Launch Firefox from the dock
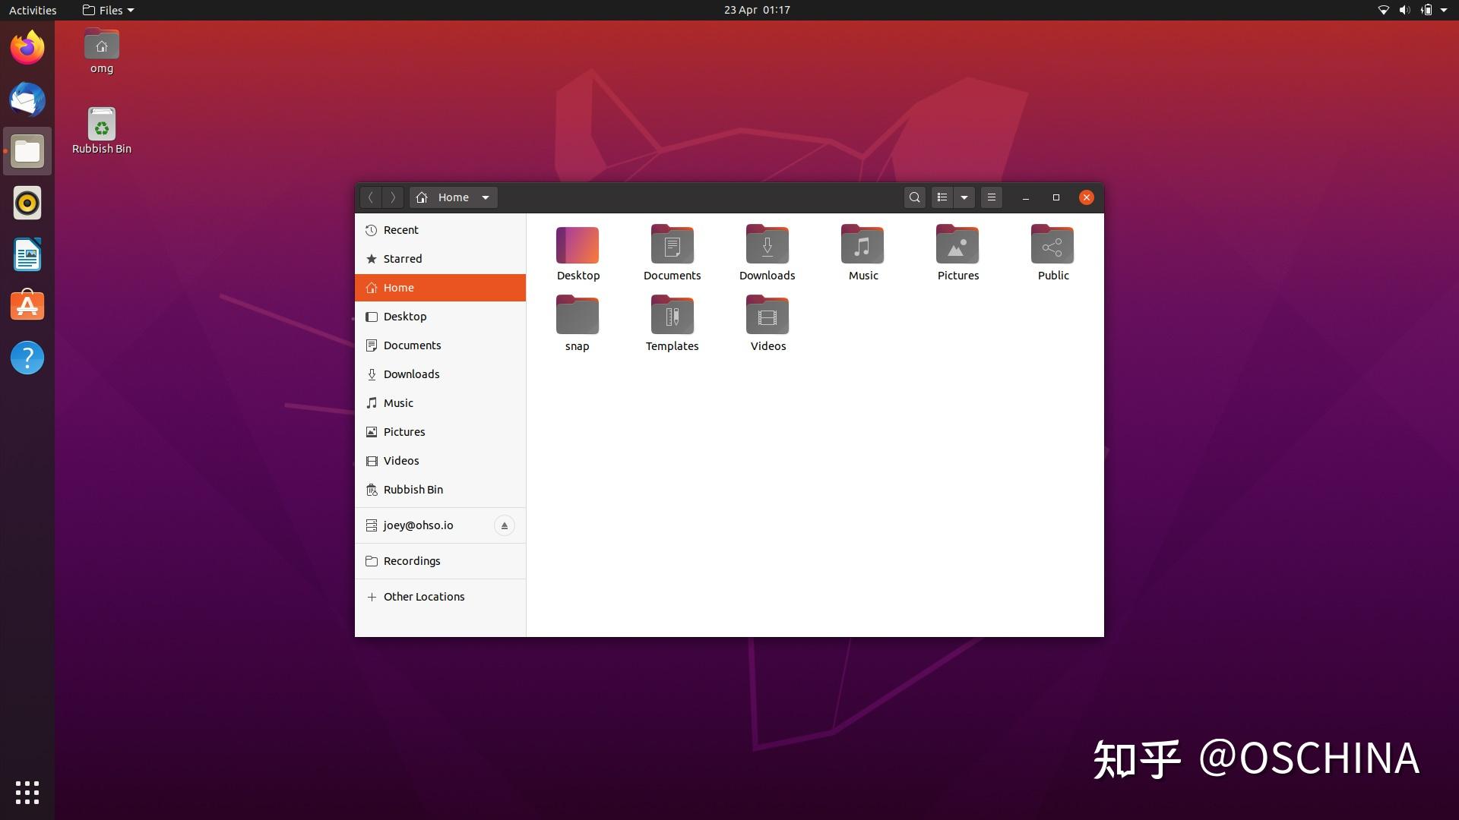The image size is (1459, 820). click(x=27, y=47)
